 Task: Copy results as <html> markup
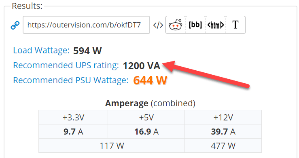(216, 25)
